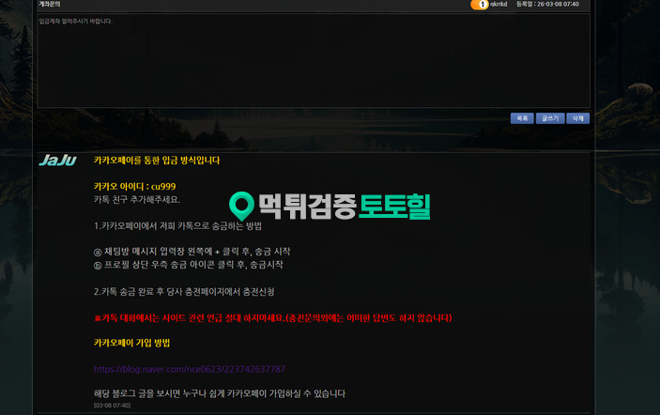Click the reply timestamp [03-08 07:40]
The height and width of the screenshot is (415, 660).
click(x=112, y=406)
